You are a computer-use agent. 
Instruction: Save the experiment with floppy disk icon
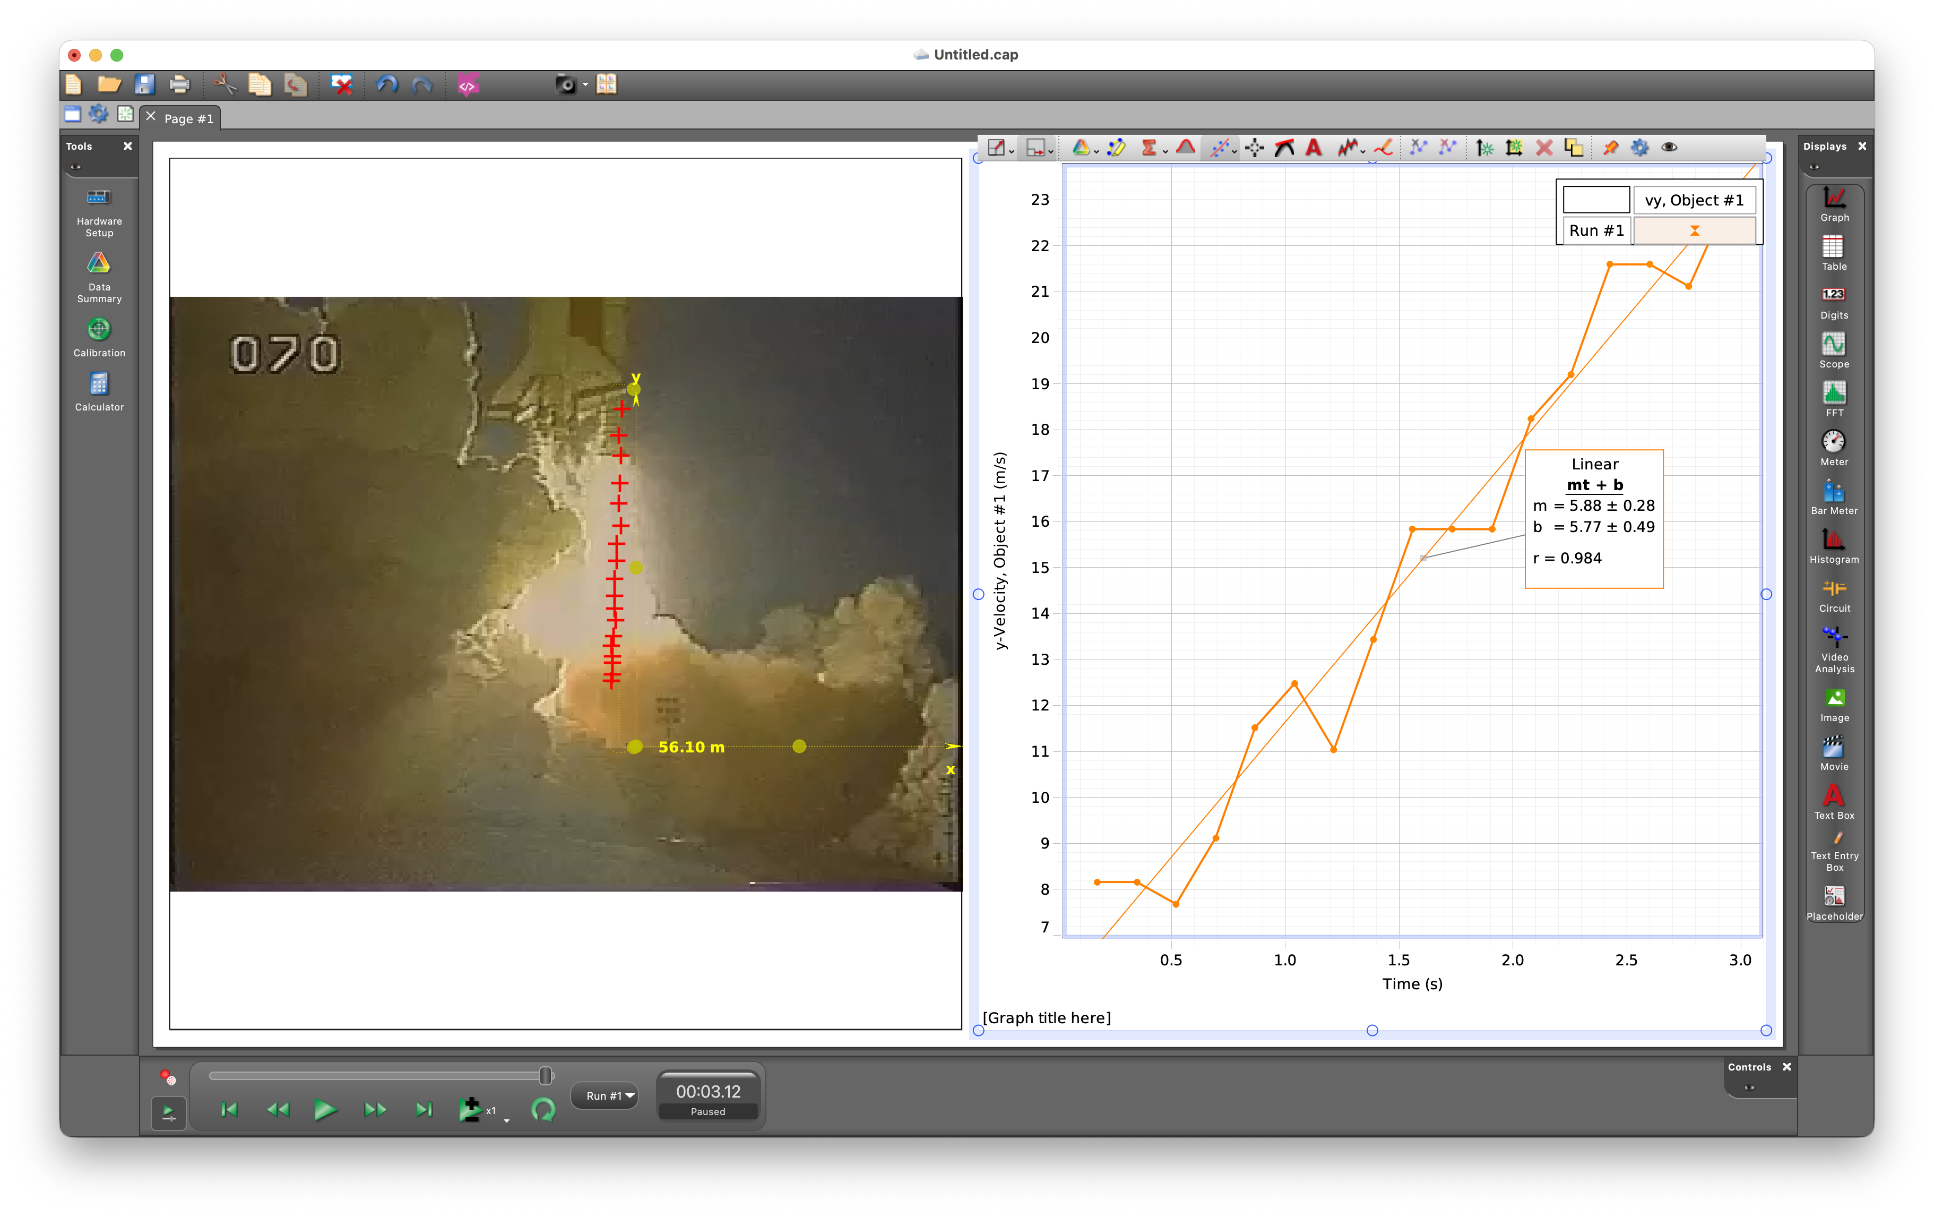click(x=144, y=84)
